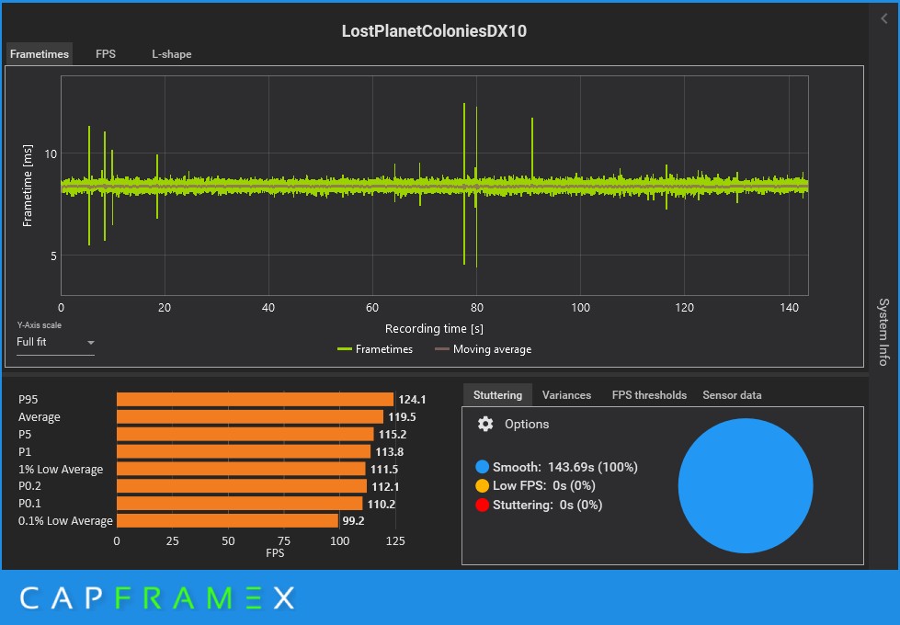Click the Options label in Stuttering panel

pyautogui.click(x=527, y=424)
